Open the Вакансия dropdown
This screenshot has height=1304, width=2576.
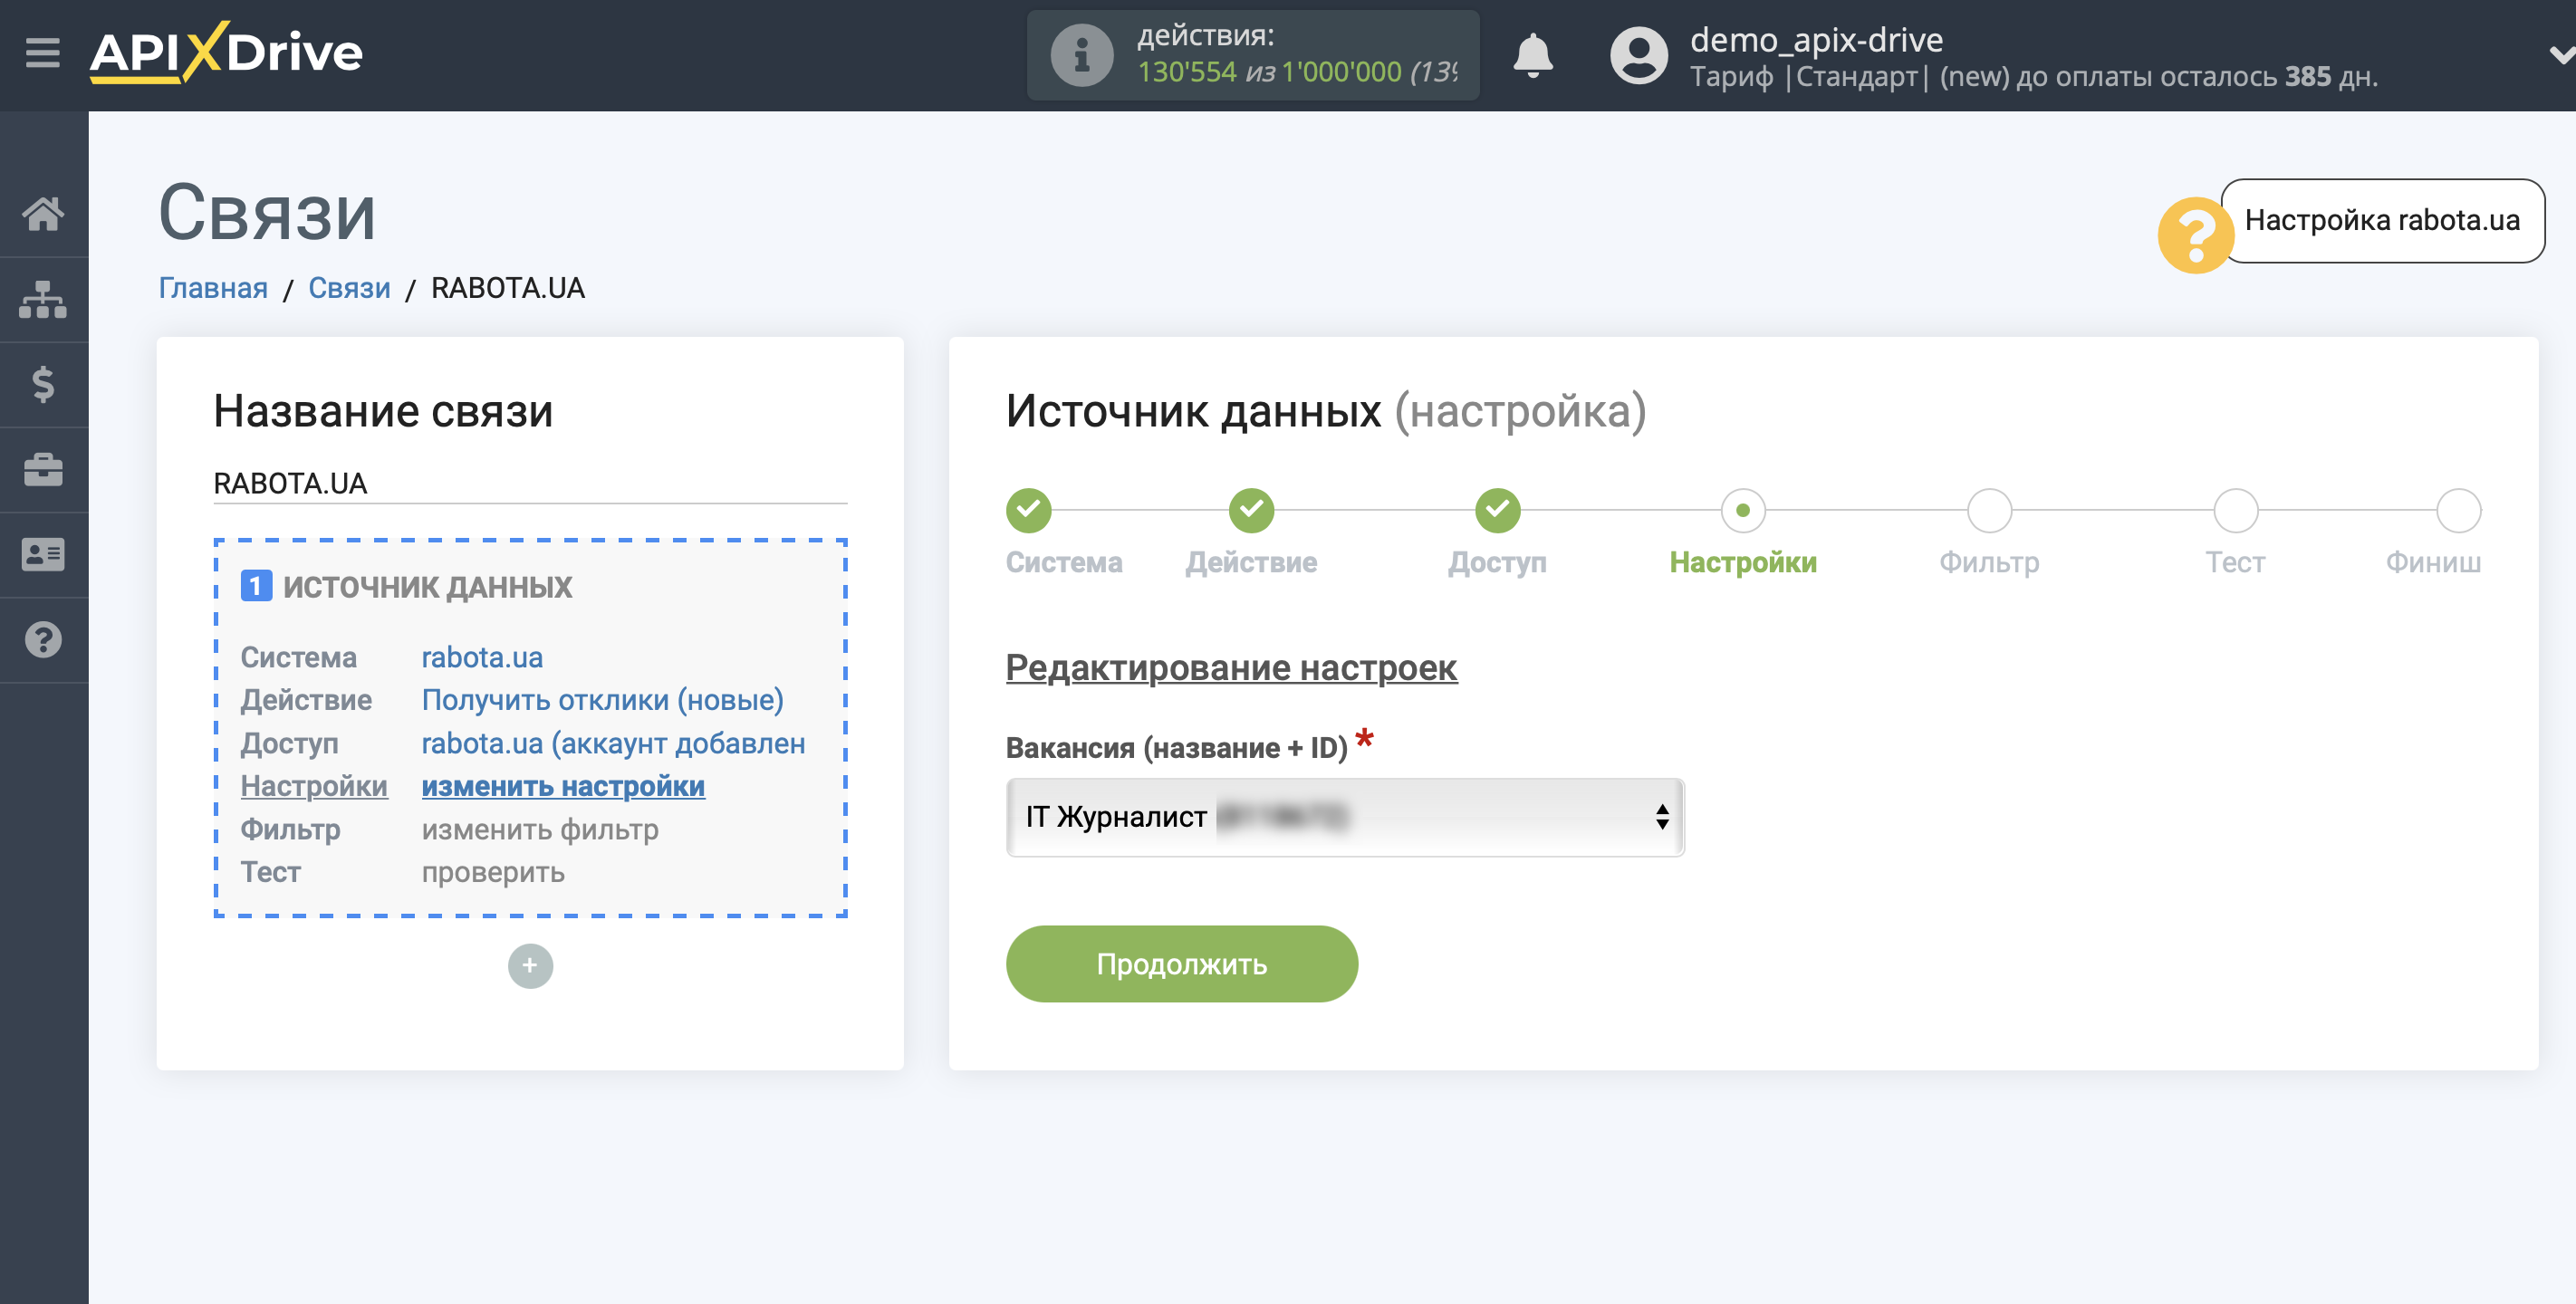1345,817
